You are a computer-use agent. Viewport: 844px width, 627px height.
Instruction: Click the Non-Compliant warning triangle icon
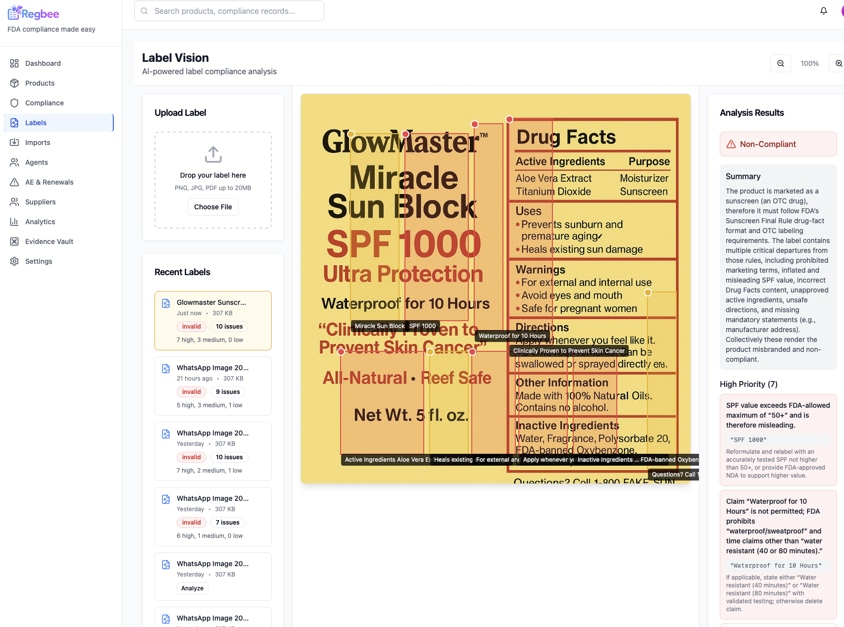tap(731, 144)
